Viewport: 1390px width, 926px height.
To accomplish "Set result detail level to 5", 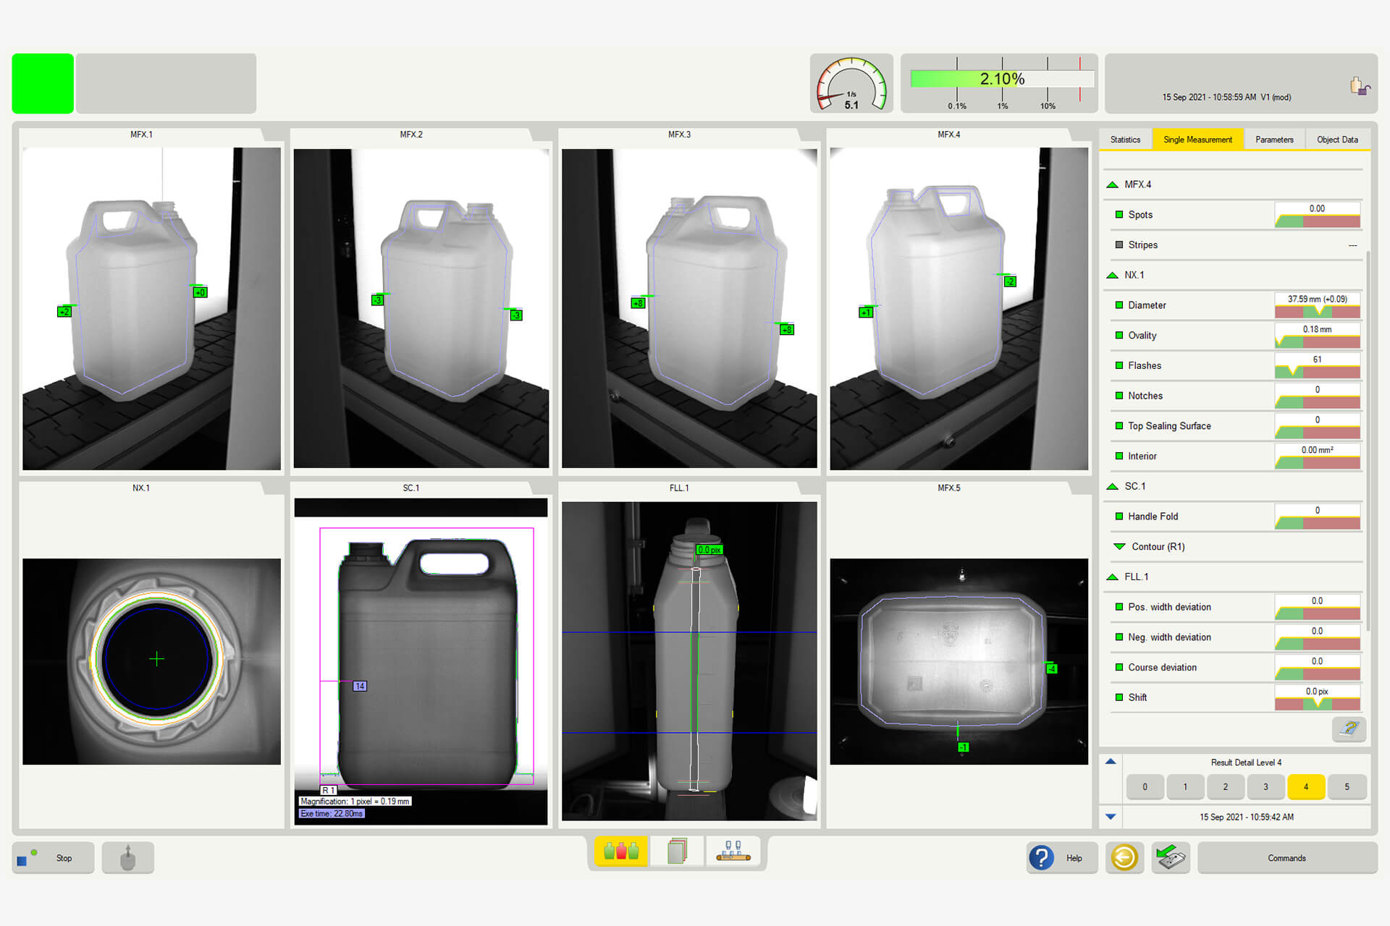I will [1347, 786].
